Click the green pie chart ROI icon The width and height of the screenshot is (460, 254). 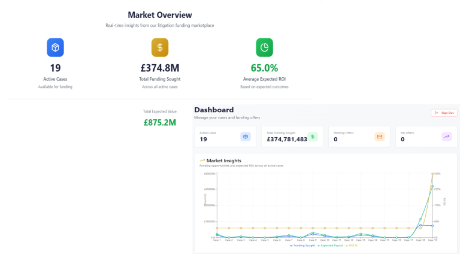264,47
